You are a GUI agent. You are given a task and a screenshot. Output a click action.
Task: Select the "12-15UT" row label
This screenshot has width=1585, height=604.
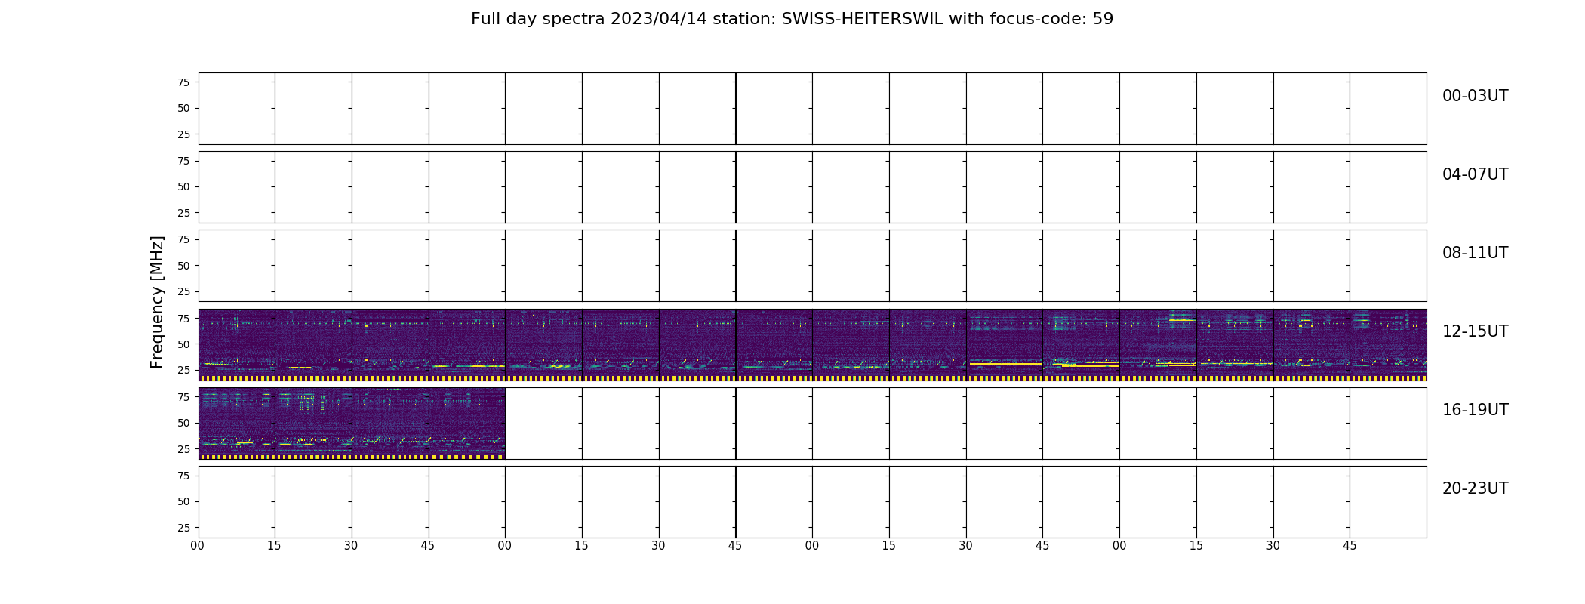point(1475,331)
